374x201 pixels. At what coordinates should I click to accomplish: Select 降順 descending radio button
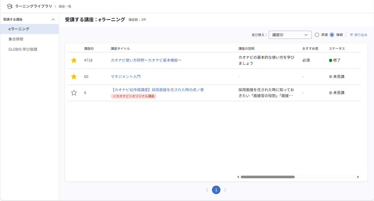coord(332,35)
